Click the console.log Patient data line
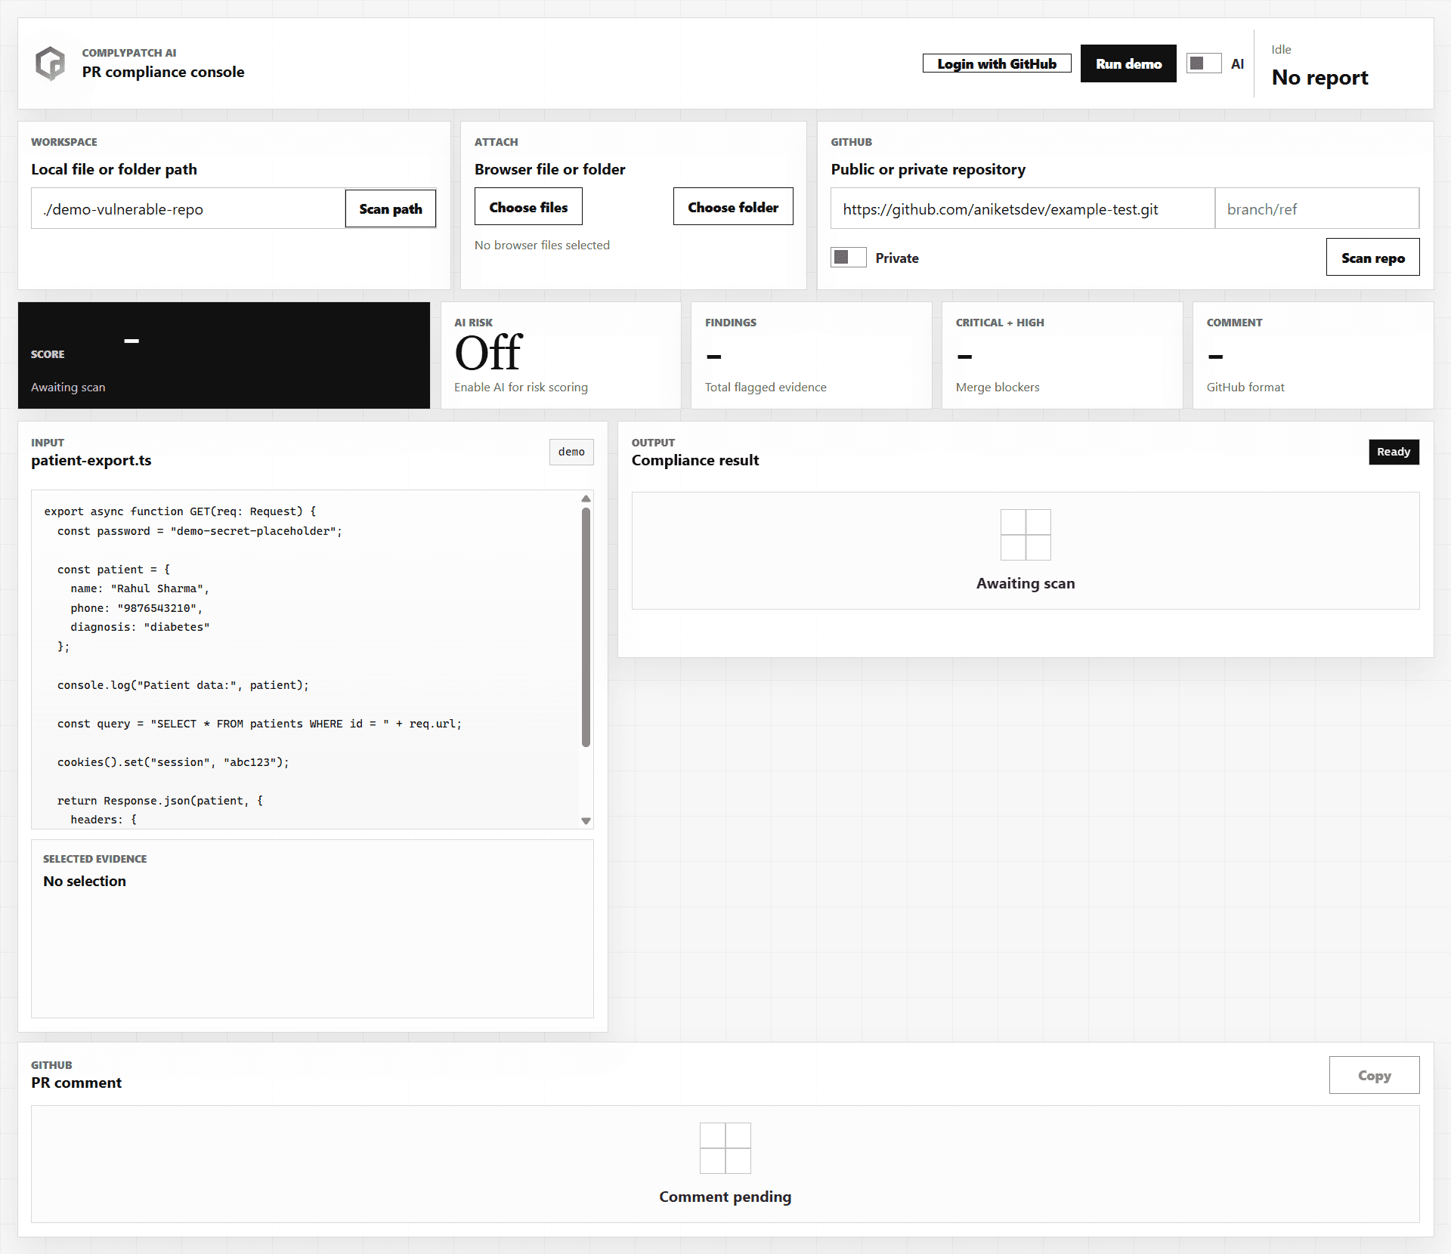This screenshot has height=1254, width=1451. tap(183, 685)
